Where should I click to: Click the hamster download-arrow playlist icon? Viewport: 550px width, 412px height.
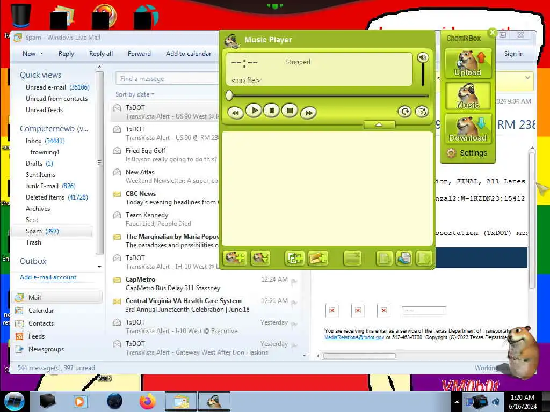[x=260, y=259]
